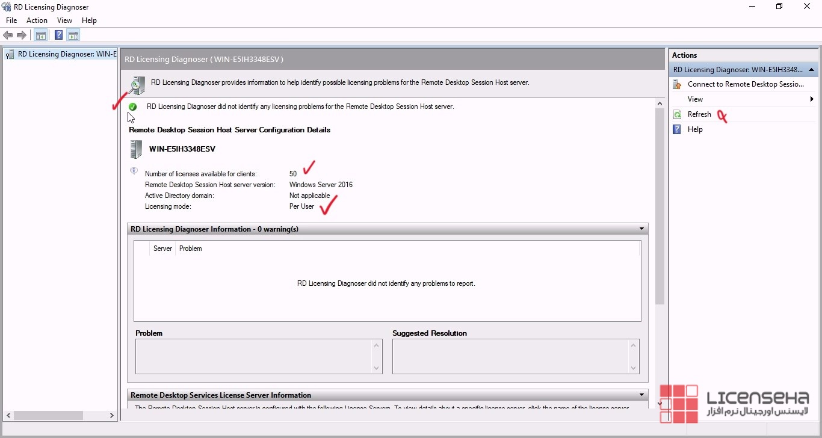Select RD Licensing Diagnoser tree node

coord(66,54)
